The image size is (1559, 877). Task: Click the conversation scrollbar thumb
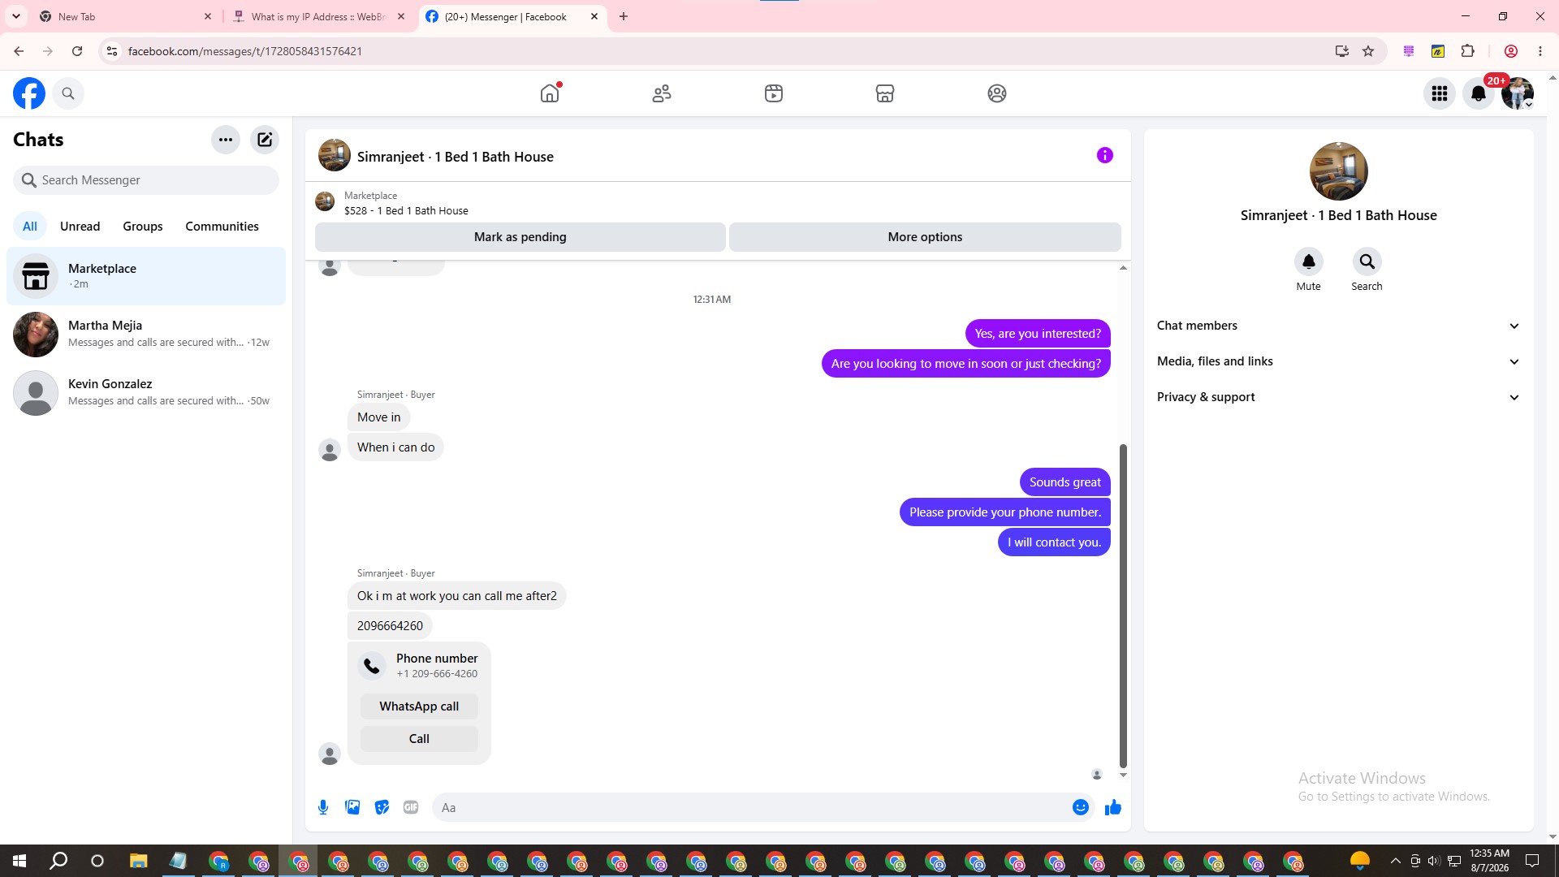pyautogui.click(x=1124, y=605)
